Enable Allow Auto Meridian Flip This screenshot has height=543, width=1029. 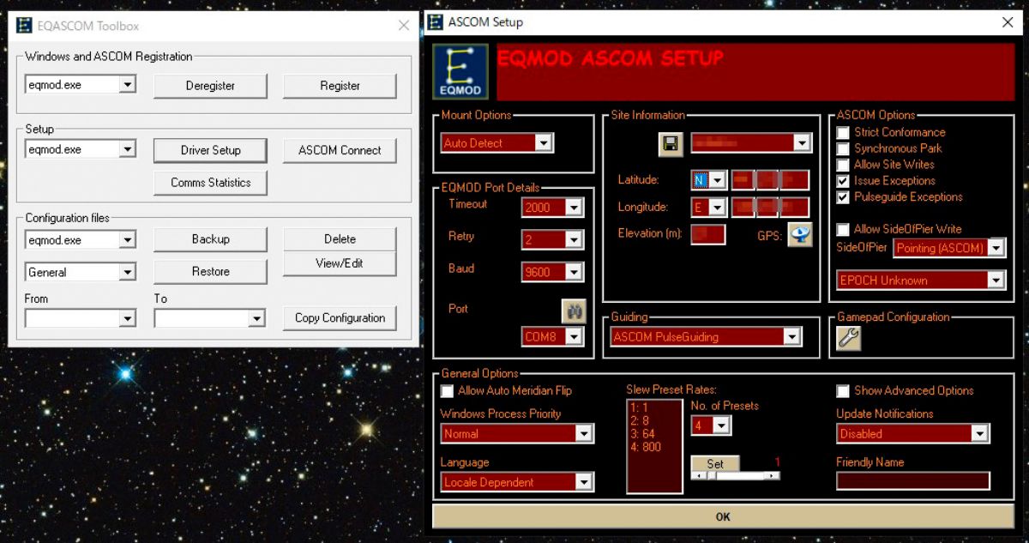pos(446,390)
